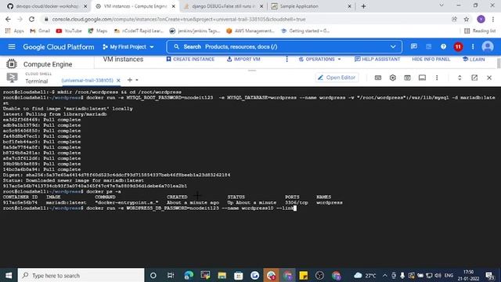Open the GCP hamburger navigation menu
This screenshot has height=282, width=501.
[12, 47]
